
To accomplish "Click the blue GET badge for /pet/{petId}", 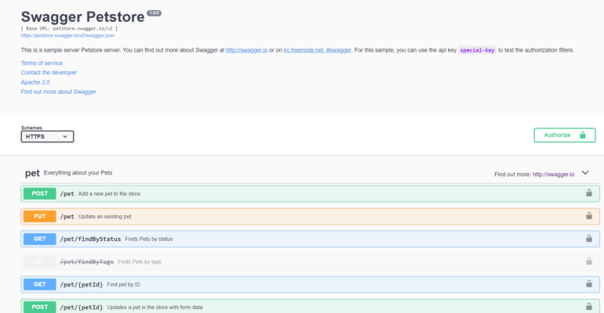I will click(x=40, y=284).
